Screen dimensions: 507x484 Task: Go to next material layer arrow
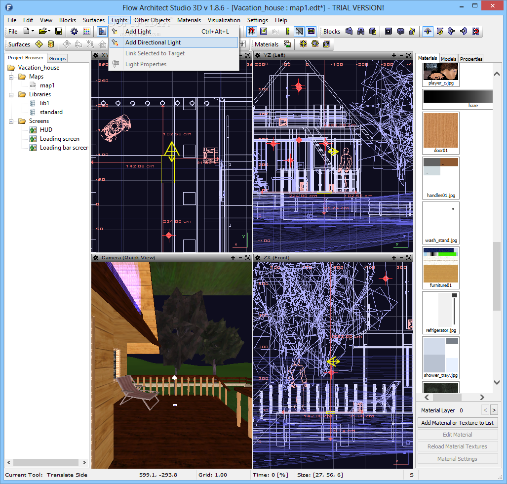494,410
